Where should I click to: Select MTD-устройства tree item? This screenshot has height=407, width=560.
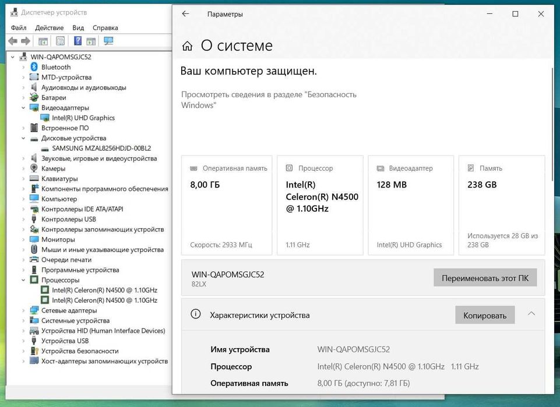[66, 77]
